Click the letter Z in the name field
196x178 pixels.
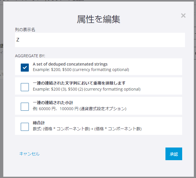click(18, 40)
